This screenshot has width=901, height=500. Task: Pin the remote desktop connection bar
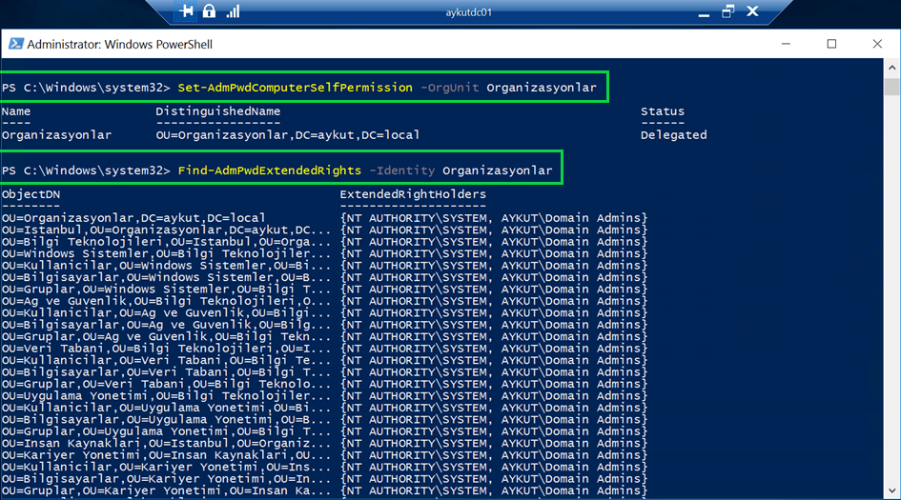(x=187, y=11)
